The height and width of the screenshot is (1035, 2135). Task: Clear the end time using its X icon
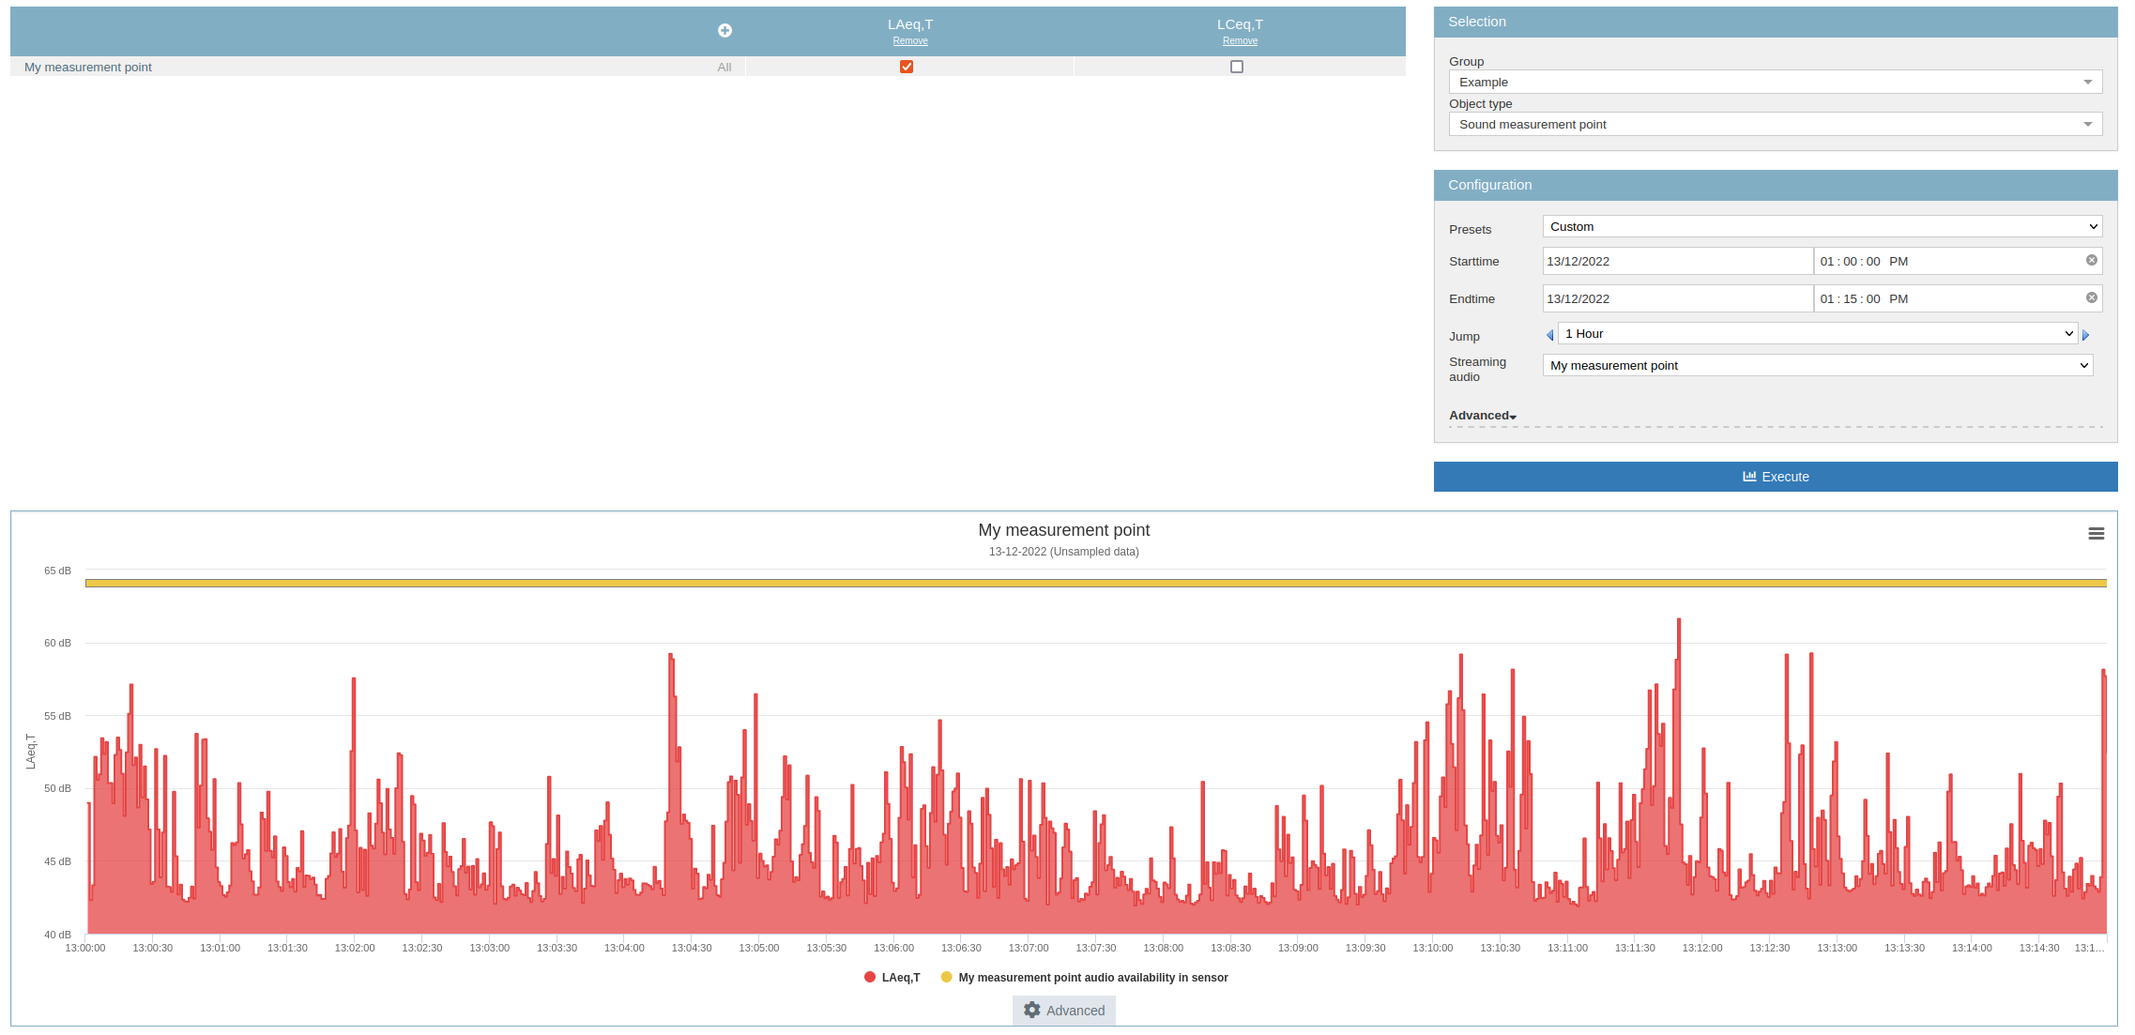click(2092, 298)
